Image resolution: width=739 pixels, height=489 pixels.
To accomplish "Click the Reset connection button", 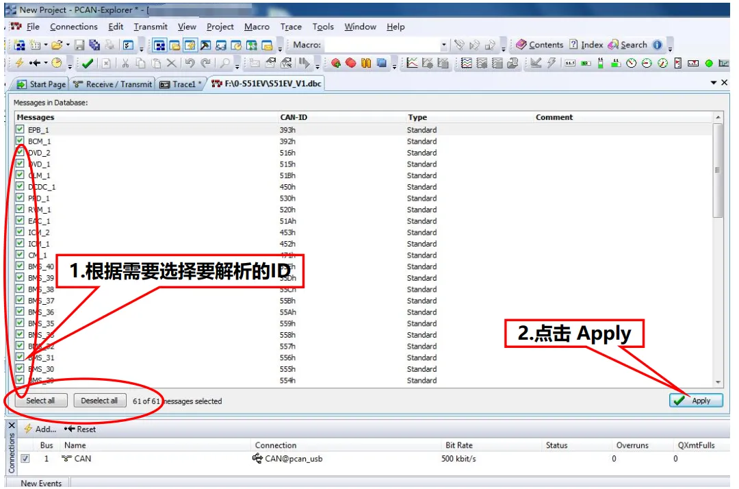I will tap(80, 429).
